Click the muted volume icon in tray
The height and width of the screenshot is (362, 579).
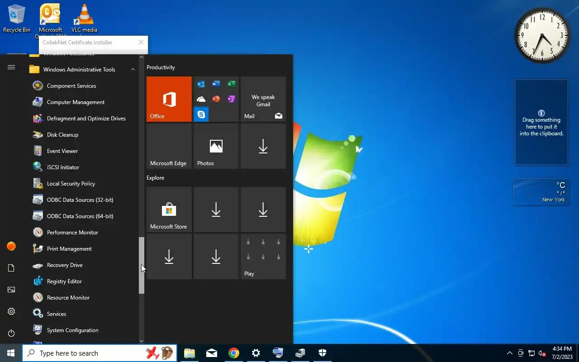[x=542, y=353]
